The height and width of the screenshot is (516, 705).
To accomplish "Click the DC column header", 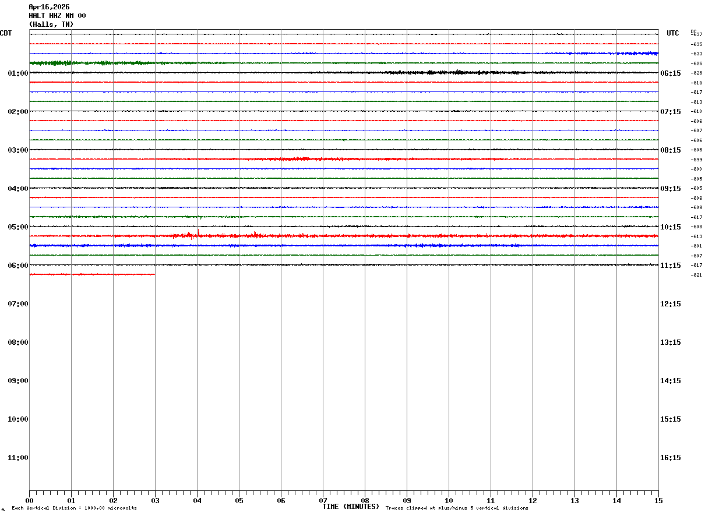I will pos(693,31).
